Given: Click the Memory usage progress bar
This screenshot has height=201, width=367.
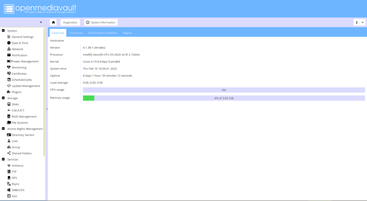Looking at the screenshot, I should (x=224, y=98).
